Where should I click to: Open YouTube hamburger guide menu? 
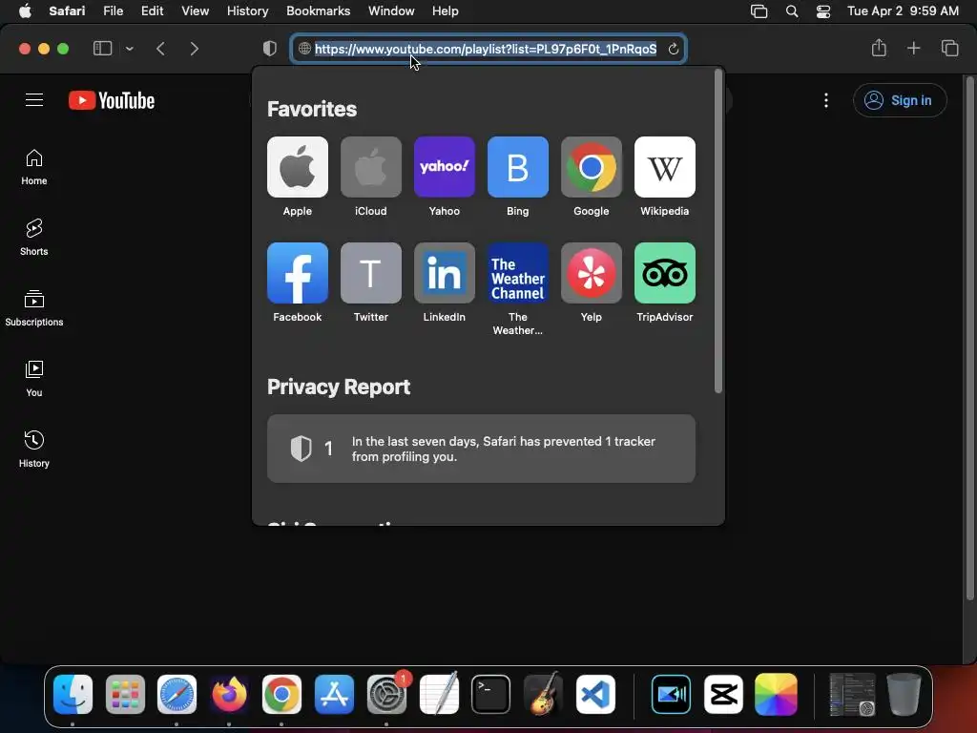34,99
